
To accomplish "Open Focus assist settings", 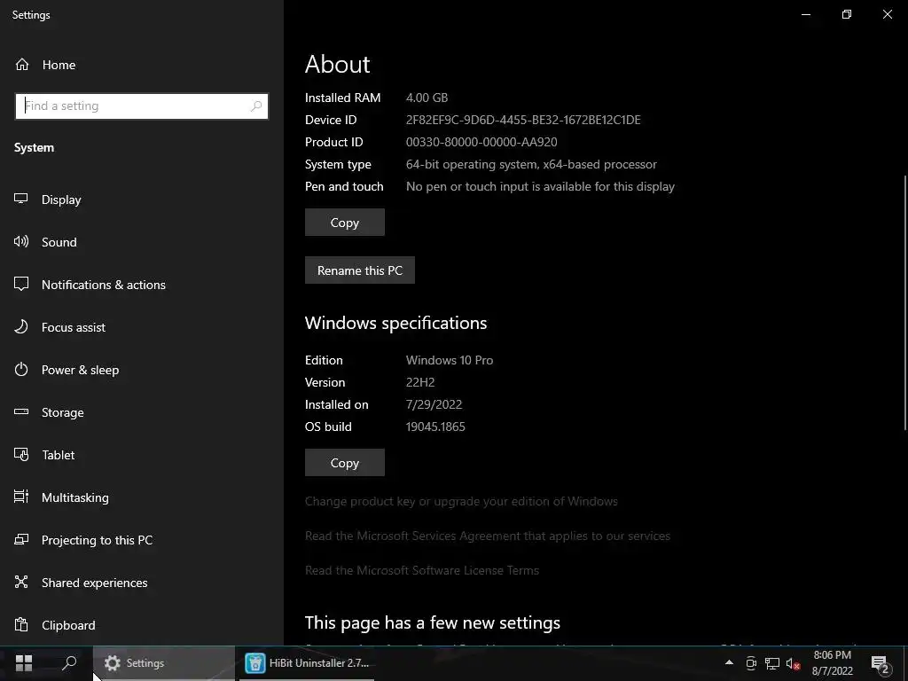I will (x=74, y=327).
